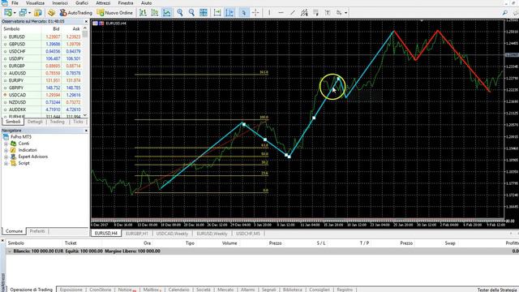
Task: Open the Calendario tab in Toolbox
Action: (x=178, y=290)
